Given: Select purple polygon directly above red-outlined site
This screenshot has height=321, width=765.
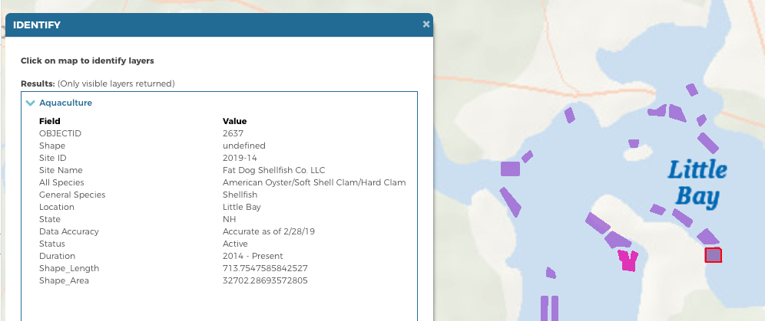Looking at the screenshot, I should [x=707, y=237].
